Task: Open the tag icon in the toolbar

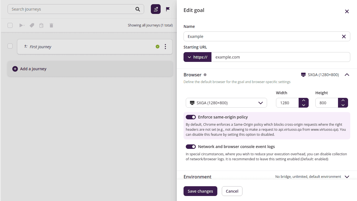Action: (32, 25)
